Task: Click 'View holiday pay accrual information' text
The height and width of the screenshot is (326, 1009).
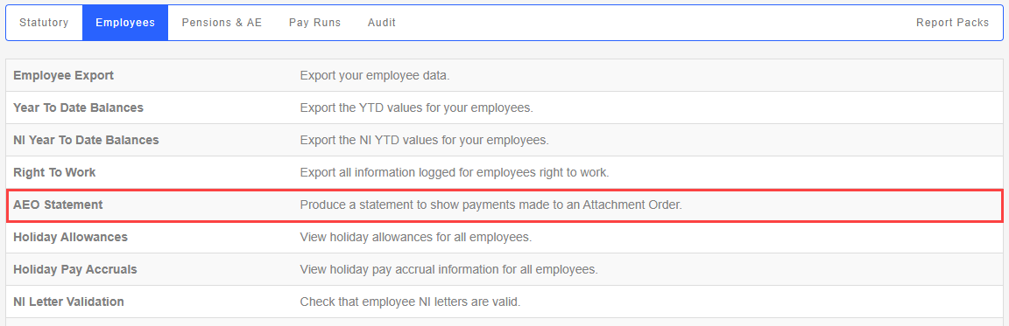Action: [449, 269]
